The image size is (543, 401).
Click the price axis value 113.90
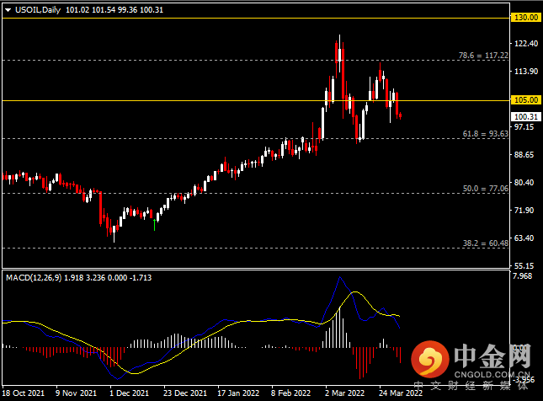point(526,72)
